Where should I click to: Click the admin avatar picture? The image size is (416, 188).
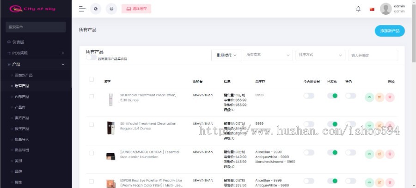(x=386, y=9)
